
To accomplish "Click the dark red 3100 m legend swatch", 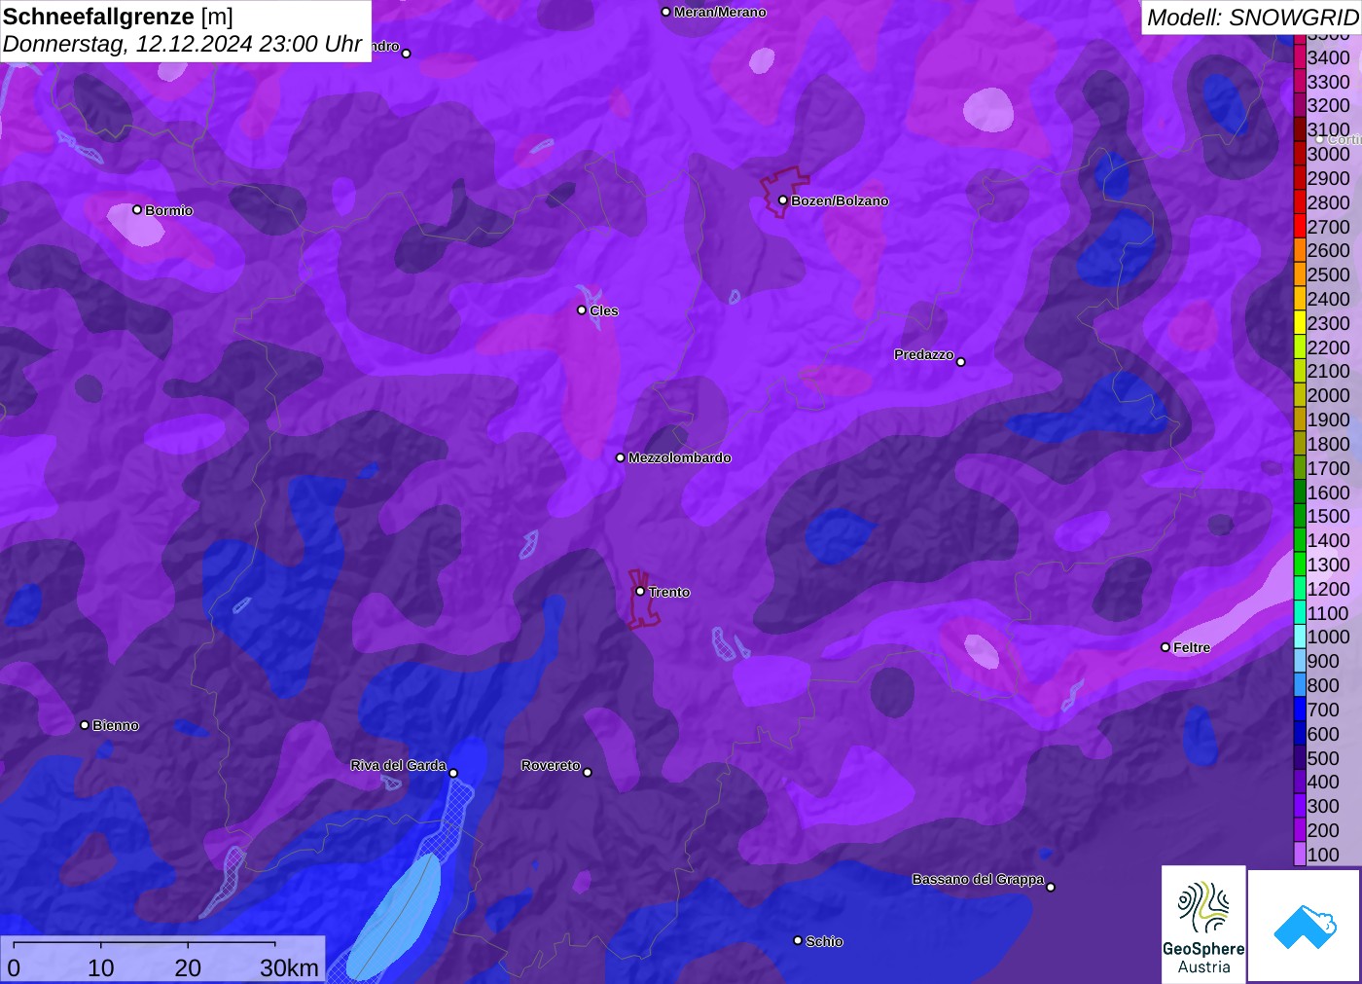I will [1300, 129].
